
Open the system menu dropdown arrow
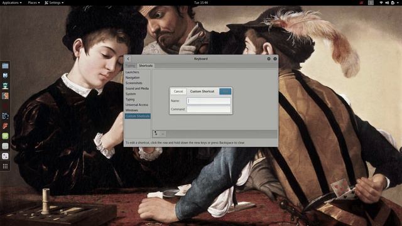pos(398,3)
